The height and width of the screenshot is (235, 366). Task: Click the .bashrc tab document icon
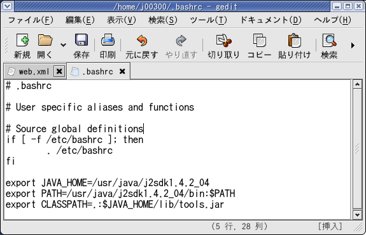pyautogui.click(x=74, y=72)
